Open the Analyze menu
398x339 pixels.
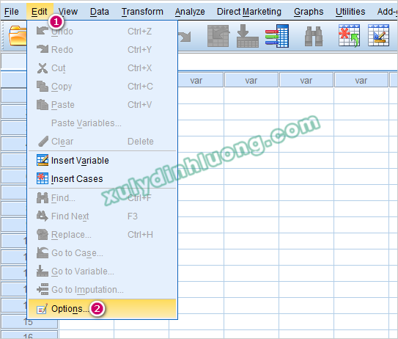click(190, 12)
